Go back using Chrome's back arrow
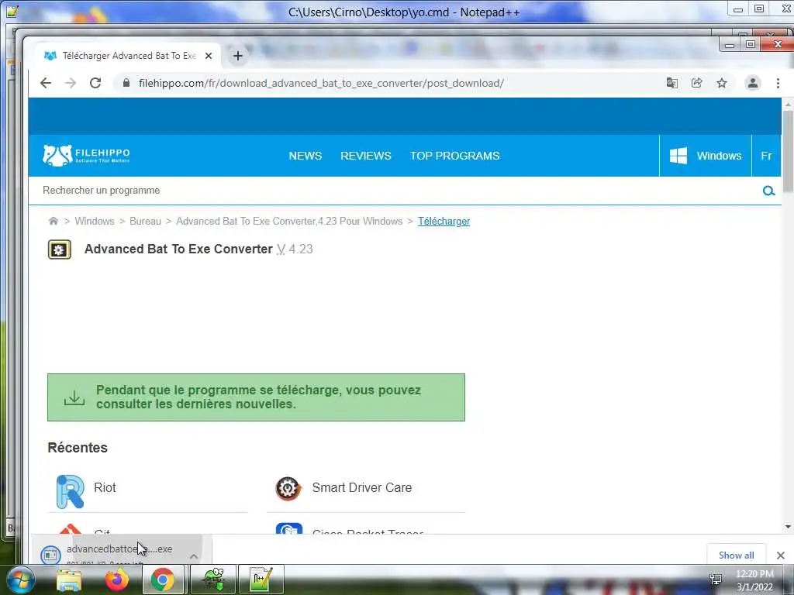794x595 pixels. (x=46, y=83)
